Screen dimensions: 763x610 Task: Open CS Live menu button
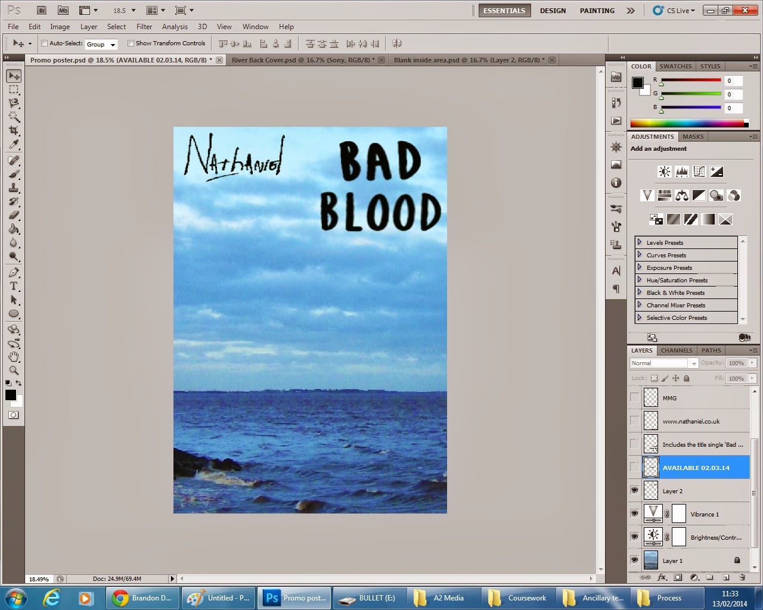click(674, 11)
